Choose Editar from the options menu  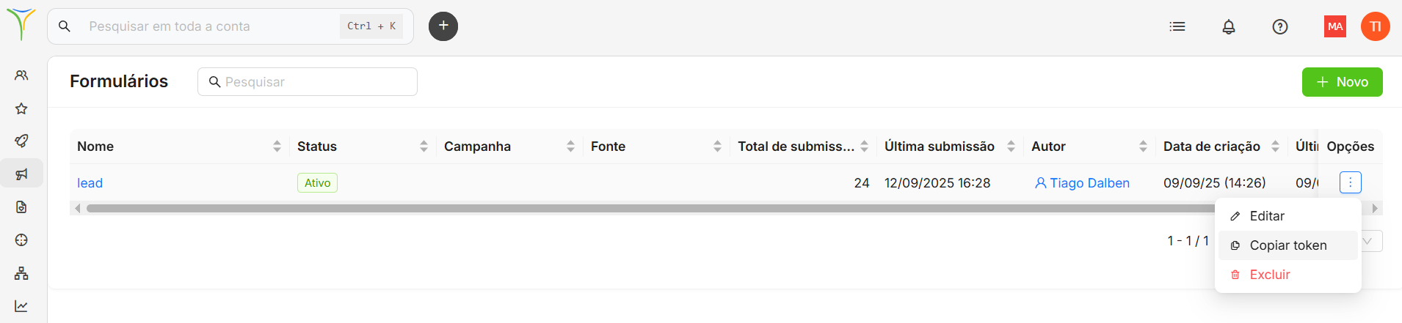(x=1267, y=216)
